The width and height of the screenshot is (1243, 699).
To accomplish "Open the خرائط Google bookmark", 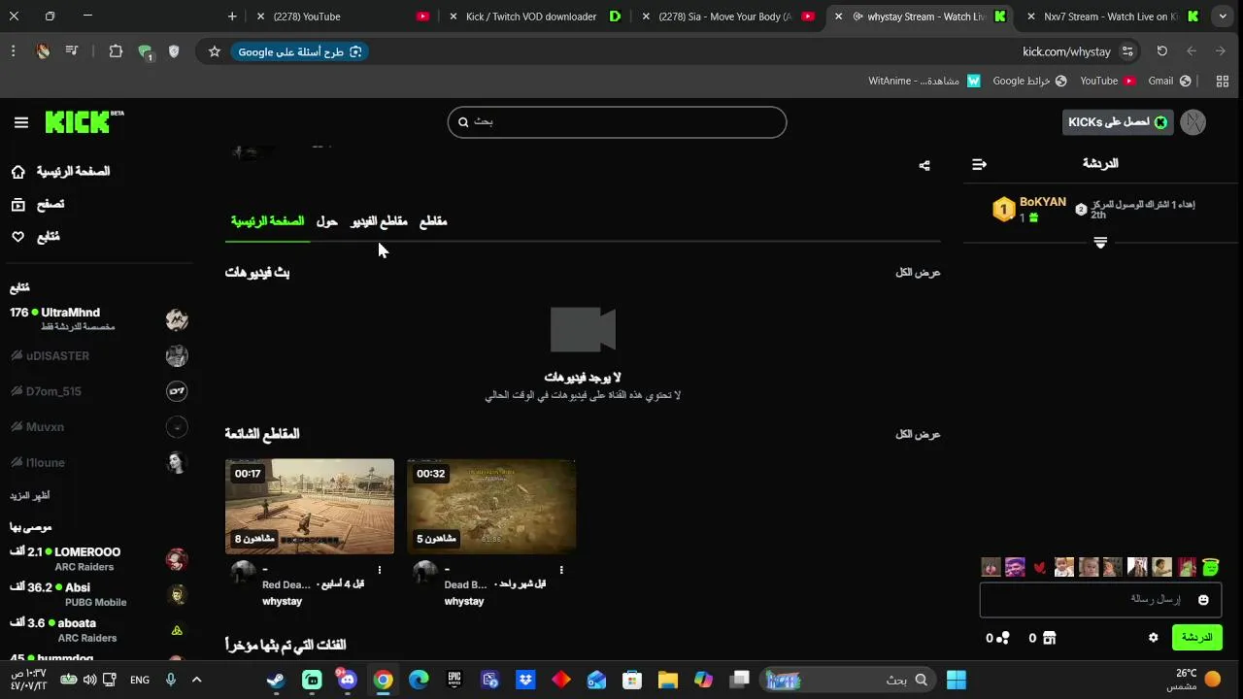I will pos(1029,81).
